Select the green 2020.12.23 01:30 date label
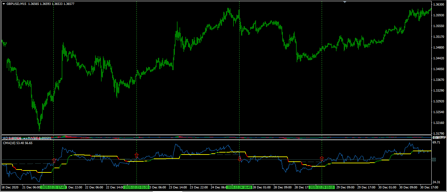Image resolution: width=447 pixels, height=192 pixels. pyautogui.click(x=136, y=187)
